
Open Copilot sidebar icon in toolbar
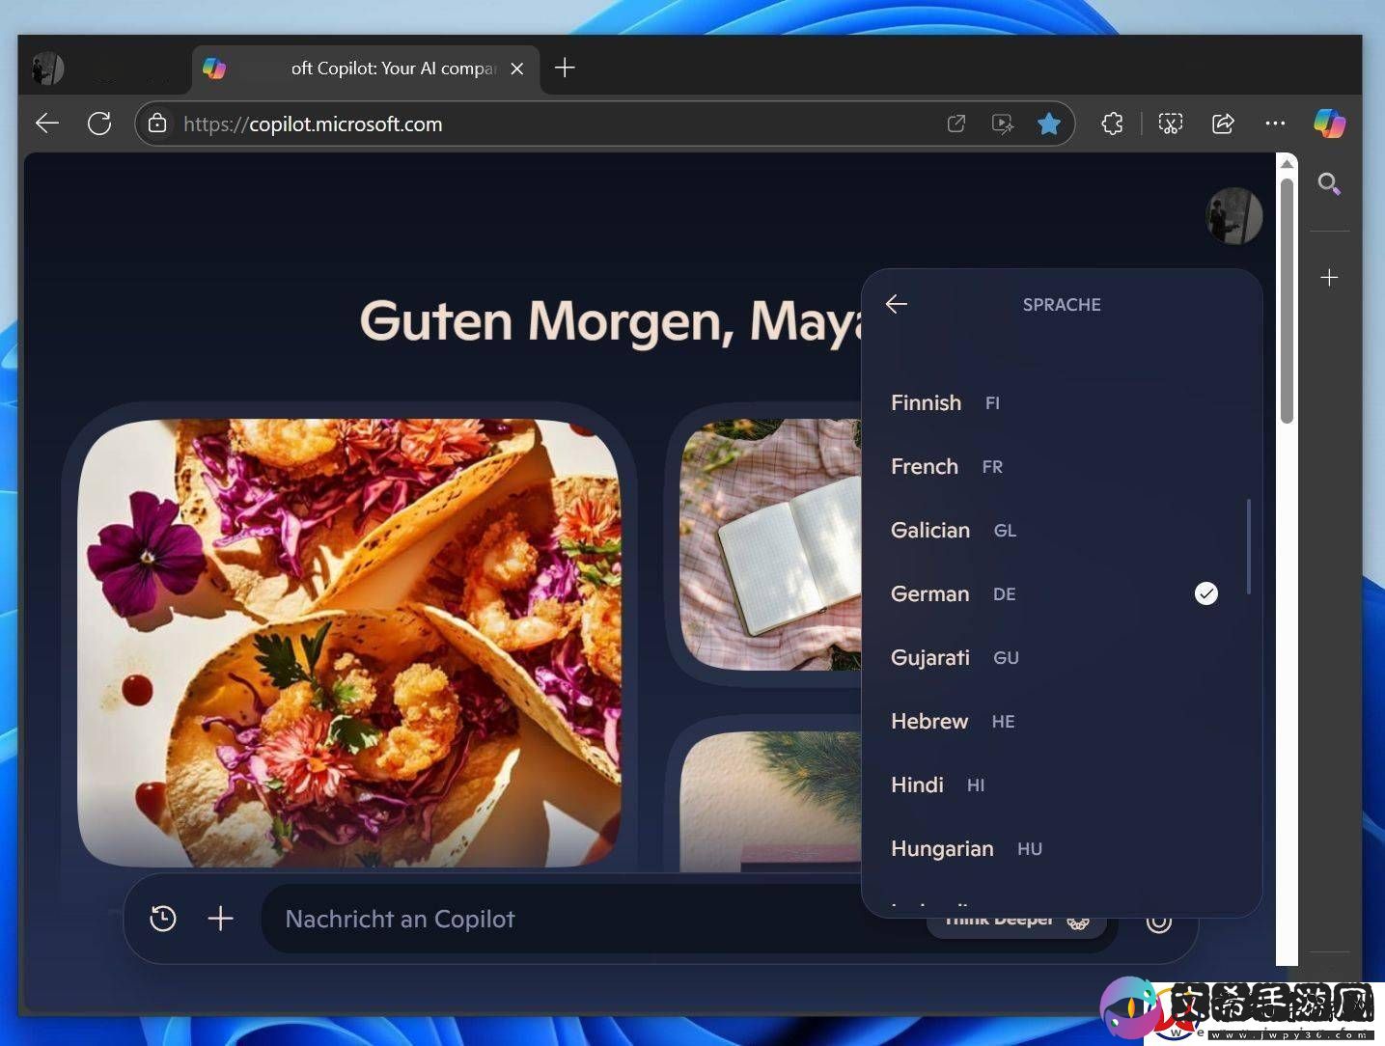pyautogui.click(x=1329, y=124)
